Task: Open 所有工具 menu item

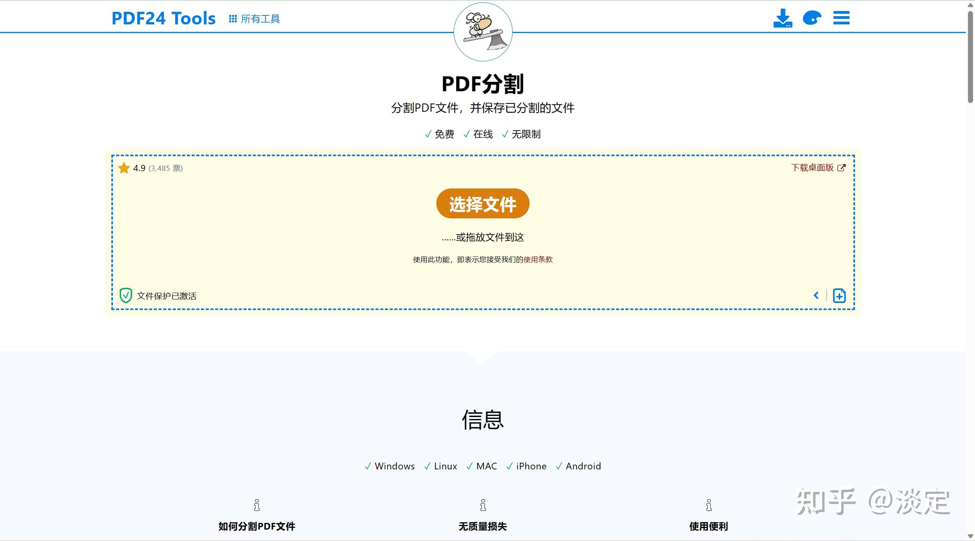Action: click(260, 19)
